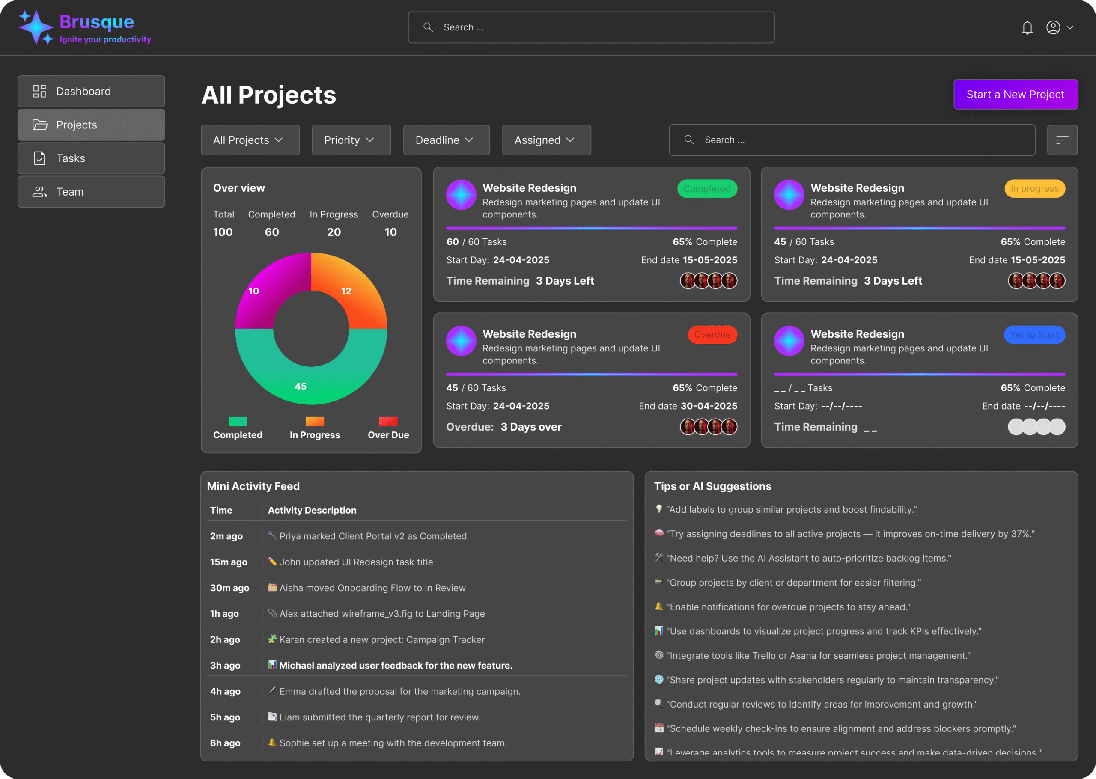
Task: Open the user profile account icon
Action: tap(1053, 28)
